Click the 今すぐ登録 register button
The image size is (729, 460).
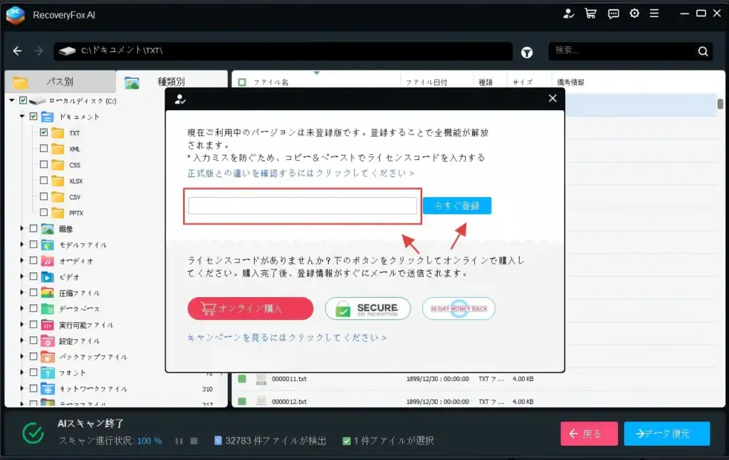[458, 205]
